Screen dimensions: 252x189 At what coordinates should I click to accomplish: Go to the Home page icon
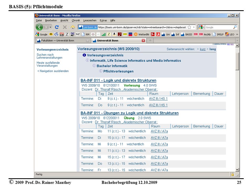(73, 27)
